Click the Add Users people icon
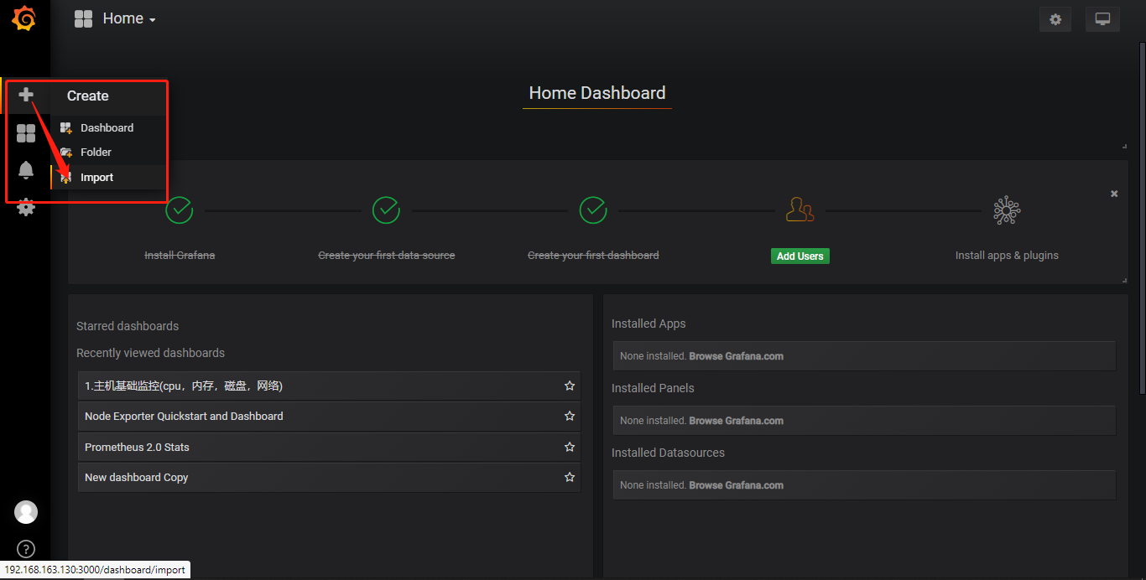1146x580 pixels. [x=800, y=210]
